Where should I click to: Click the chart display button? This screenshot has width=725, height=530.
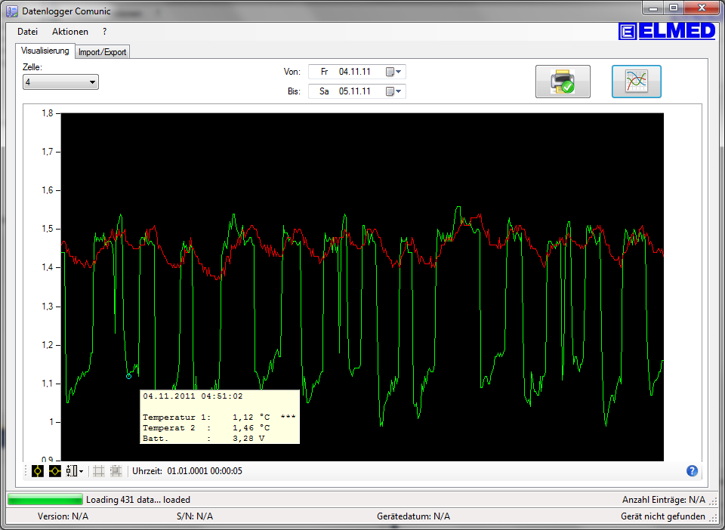click(x=636, y=82)
